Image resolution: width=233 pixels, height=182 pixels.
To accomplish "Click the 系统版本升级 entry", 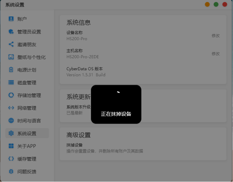I will 79,107.
